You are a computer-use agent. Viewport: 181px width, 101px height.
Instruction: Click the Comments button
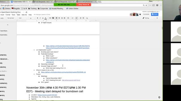pos(146,14)
